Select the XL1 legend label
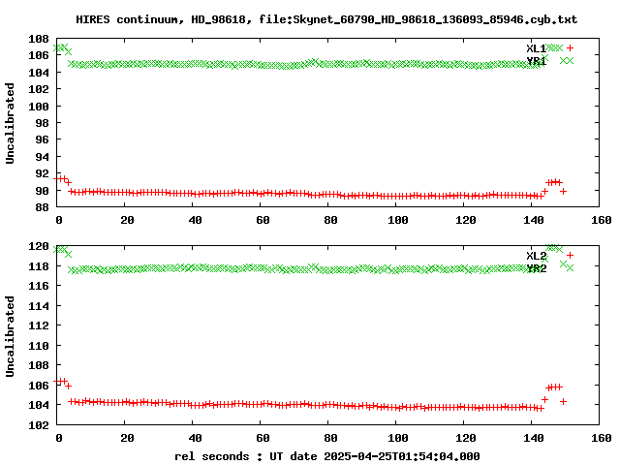This screenshot has height=465, width=620. coord(536,48)
